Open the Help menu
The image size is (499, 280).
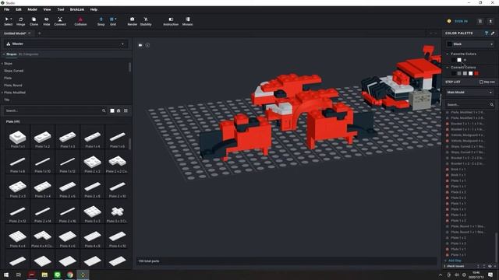tap(94, 9)
